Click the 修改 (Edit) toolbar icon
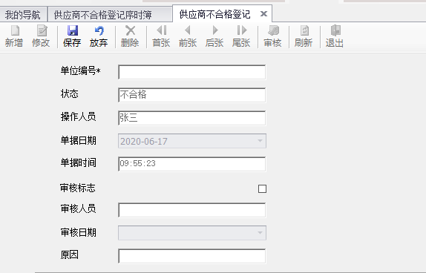Image resolution: width=426 pixels, height=273 pixels. pyautogui.click(x=41, y=36)
